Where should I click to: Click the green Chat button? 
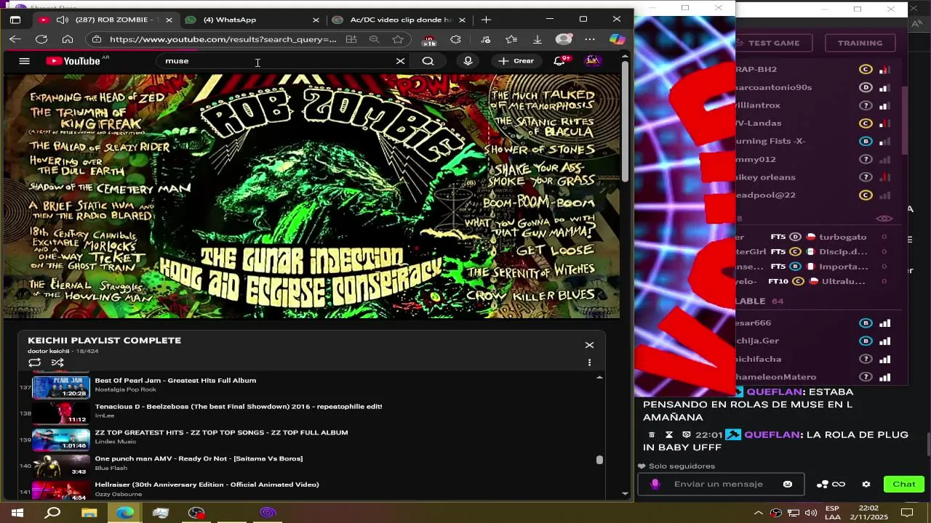(904, 485)
